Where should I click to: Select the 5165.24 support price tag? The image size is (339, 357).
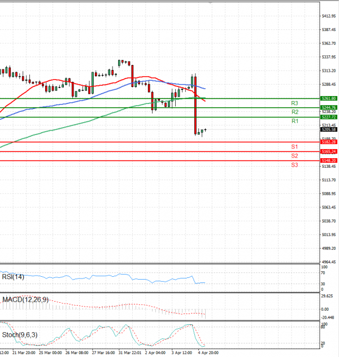328,151
